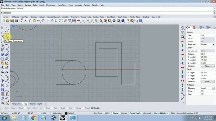Click the Undo arrow icon
Image resolution: width=216 pixels, height=121 pixels.
point(39,21)
